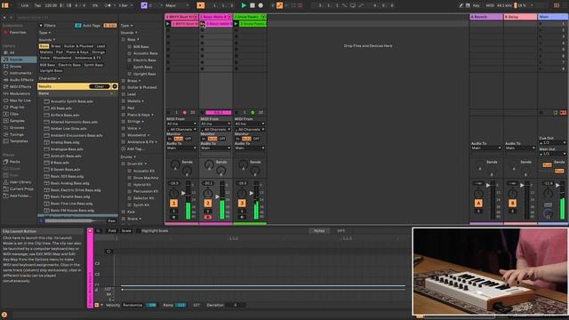Toggle the orange automation arm button

[279, 5]
